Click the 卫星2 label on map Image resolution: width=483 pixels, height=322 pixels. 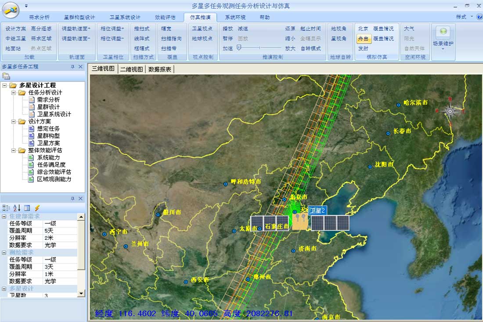click(317, 210)
